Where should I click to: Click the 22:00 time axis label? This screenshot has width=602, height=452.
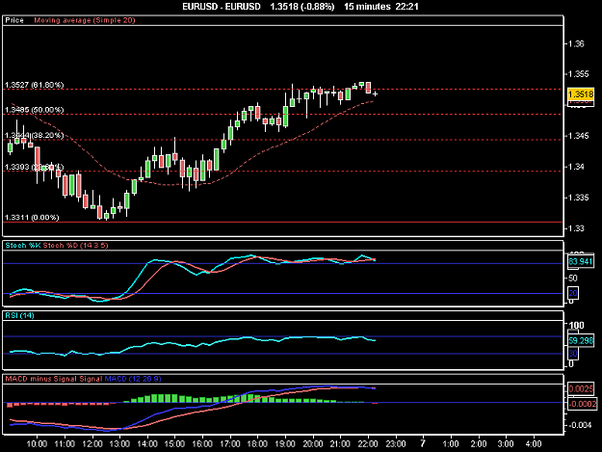368,444
